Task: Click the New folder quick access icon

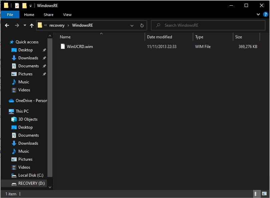Action: [24, 5]
